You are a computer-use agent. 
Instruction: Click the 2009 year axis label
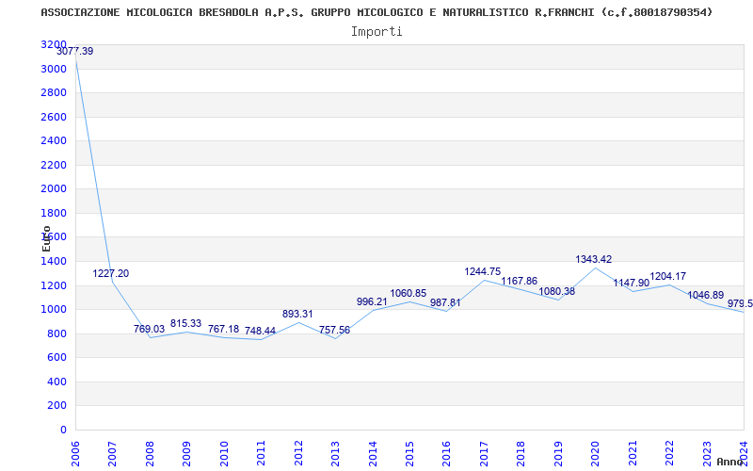click(186, 453)
